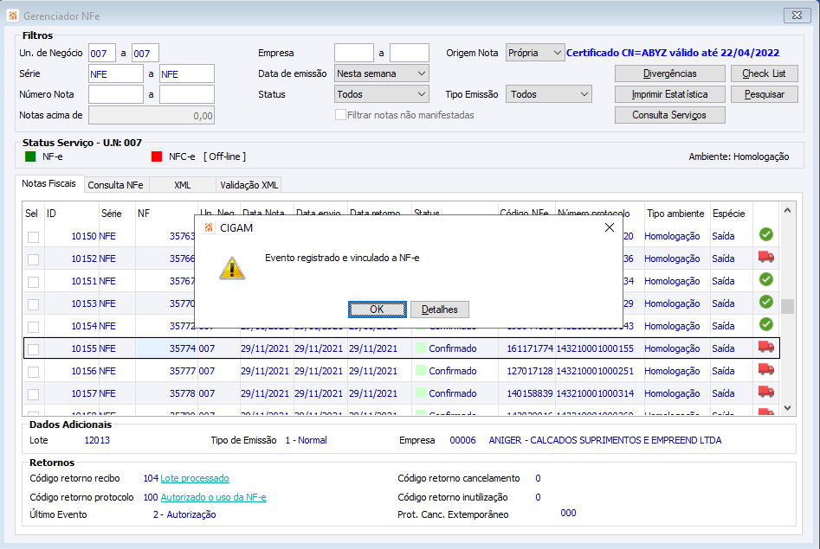Open the Tipo Emissão dropdown

click(549, 94)
